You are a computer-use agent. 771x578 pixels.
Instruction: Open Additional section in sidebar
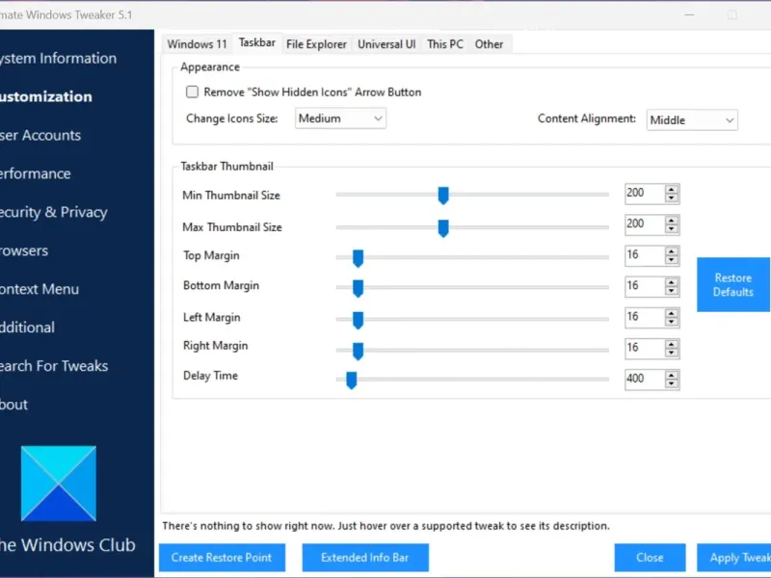(x=27, y=328)
